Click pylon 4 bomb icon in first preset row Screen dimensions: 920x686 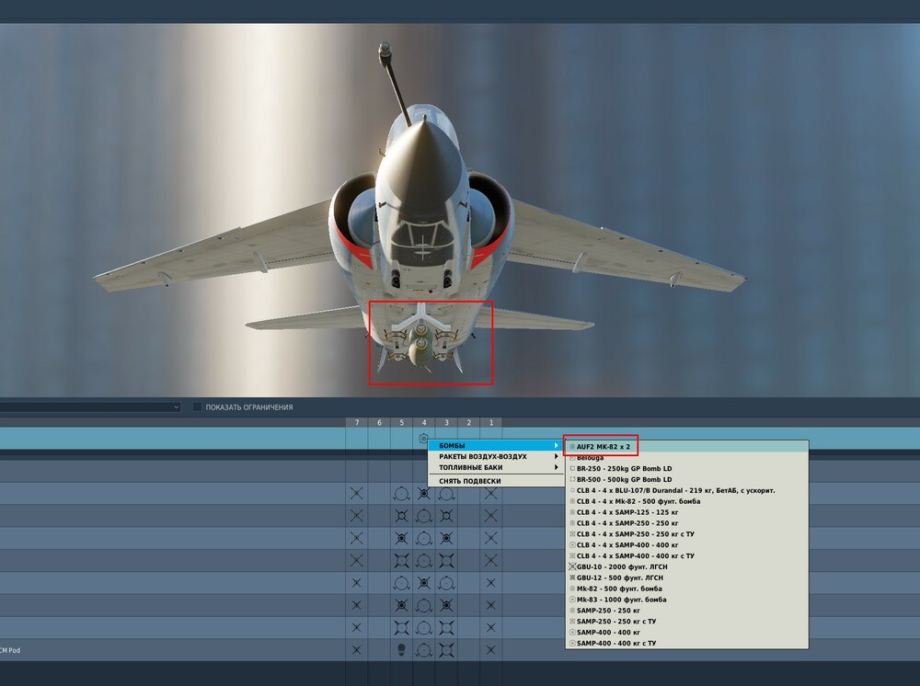pos(423,494)
